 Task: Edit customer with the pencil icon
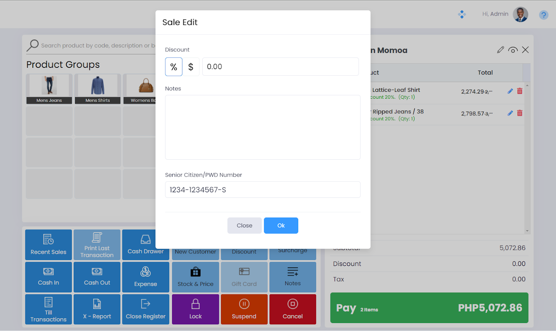(x=500, y=50)
